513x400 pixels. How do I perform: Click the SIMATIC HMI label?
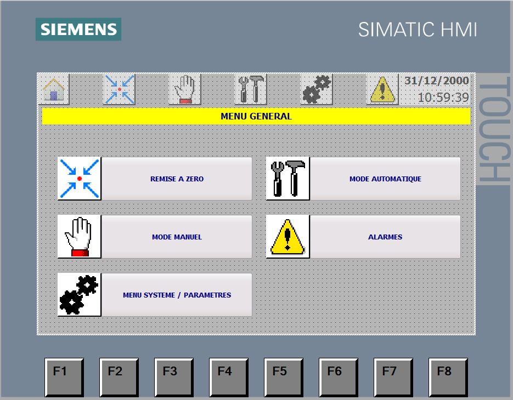(x=418, y=30)
